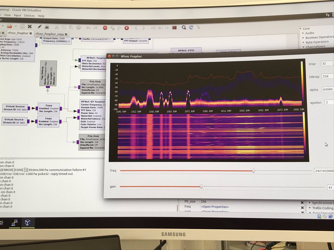Click the freq value field showing 2421633000

[324, 171]
